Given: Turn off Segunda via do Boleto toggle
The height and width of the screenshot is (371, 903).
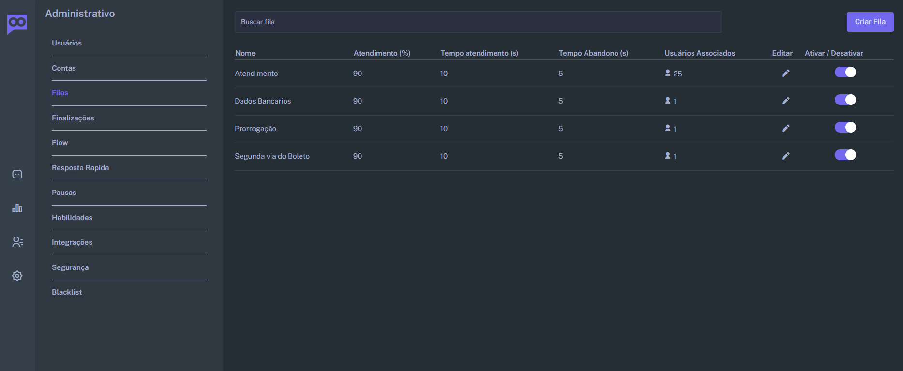Looking at the screenshot, I should (x=845, y=155).
